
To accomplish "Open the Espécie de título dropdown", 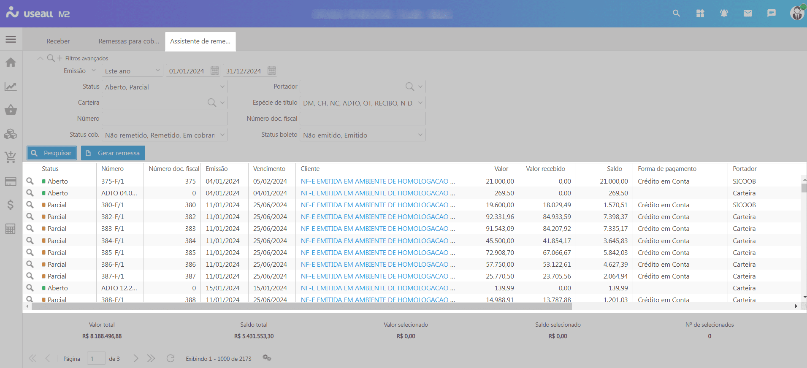I will click(420, 103).
